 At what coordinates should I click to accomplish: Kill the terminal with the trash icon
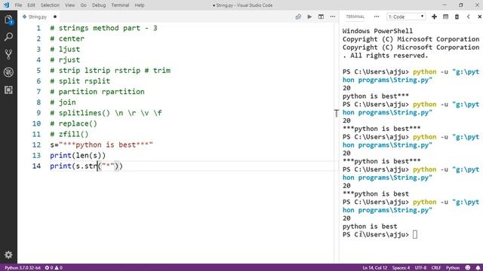coord(457,17)
